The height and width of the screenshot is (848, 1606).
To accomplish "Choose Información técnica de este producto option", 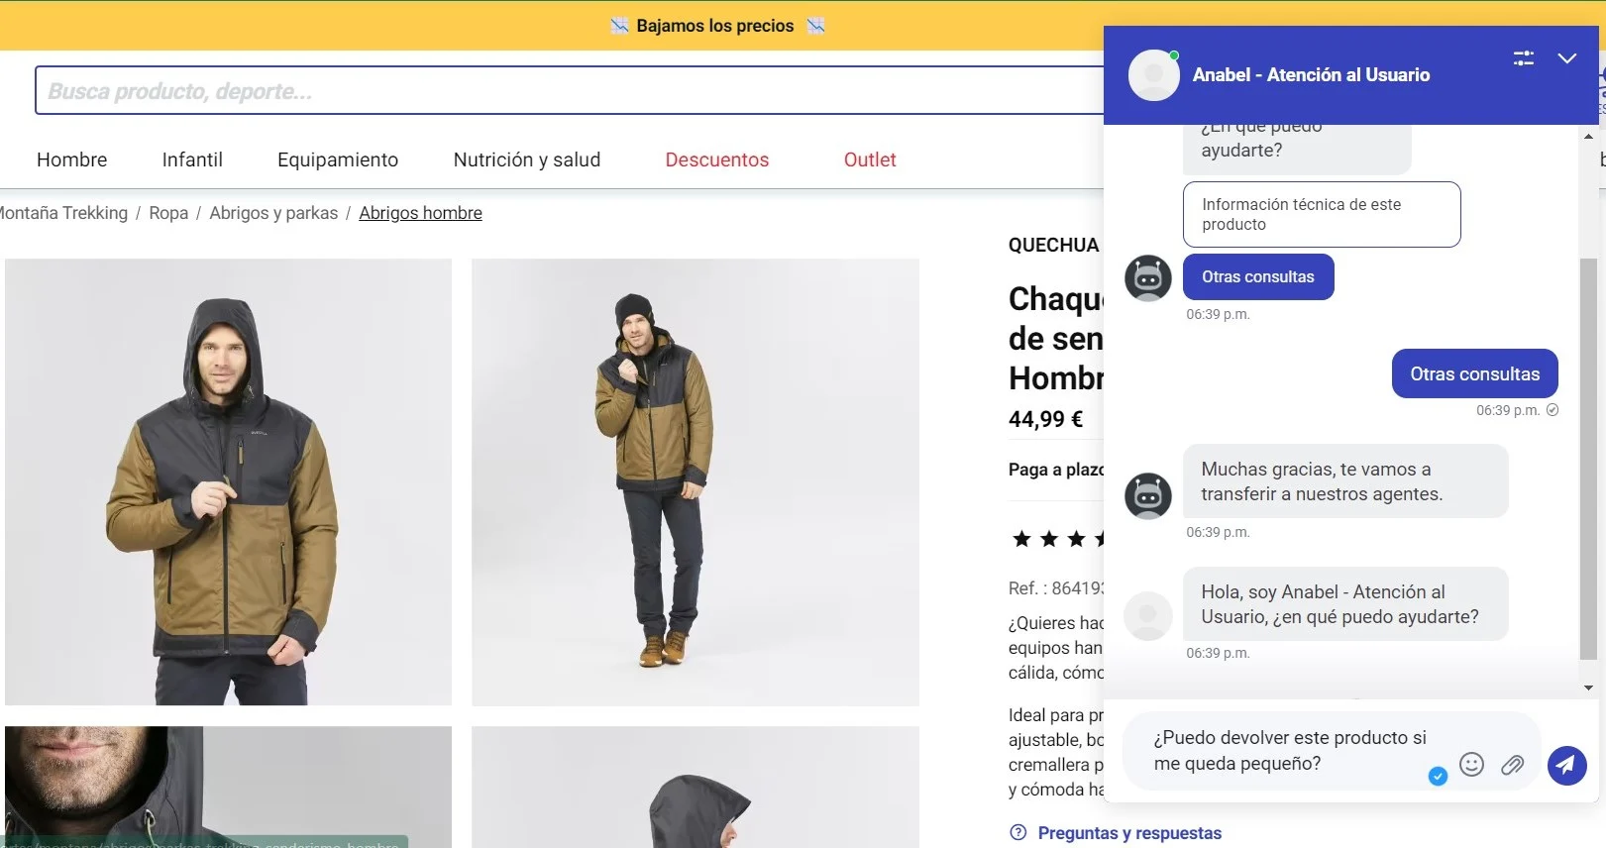I will [x=1322, y=214].
